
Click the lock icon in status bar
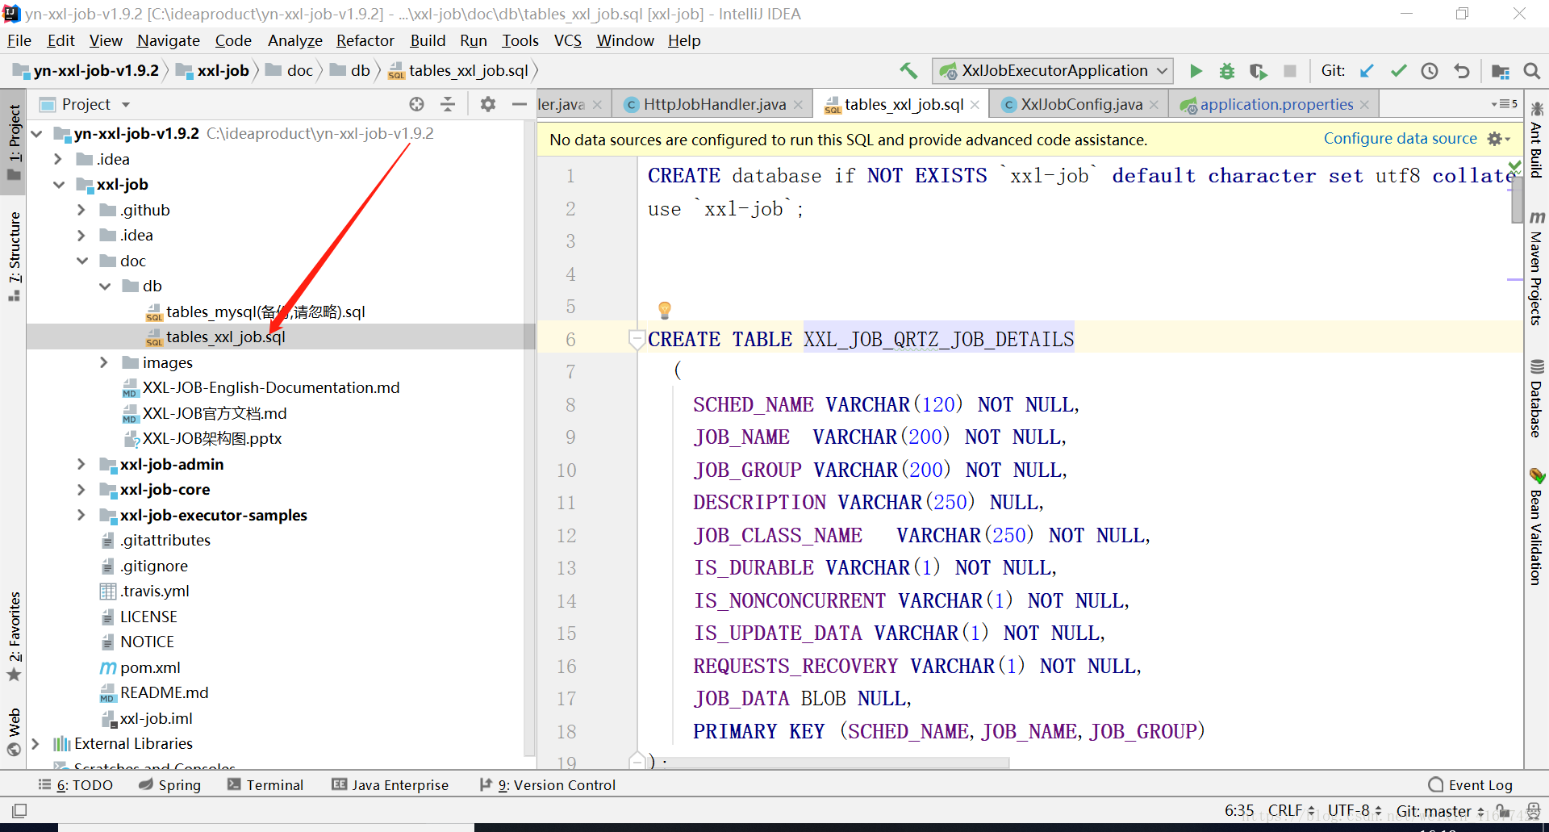pos(1502,810)
